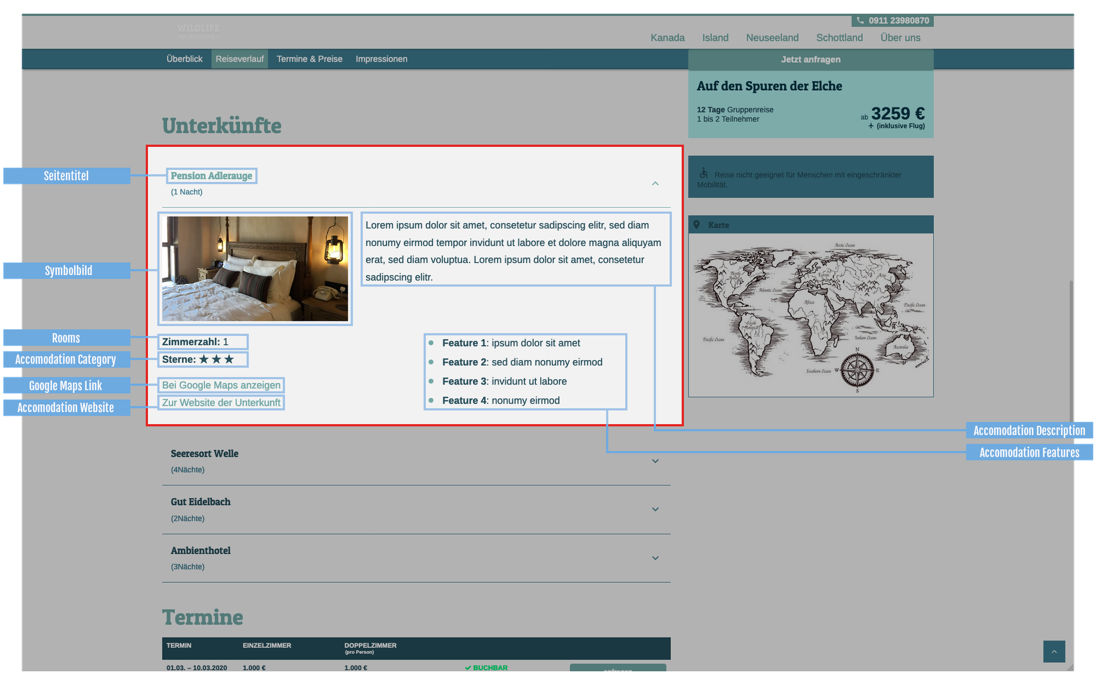Open the Kanada menu item
Viewport: 1096px width, 685px height.
667,38
